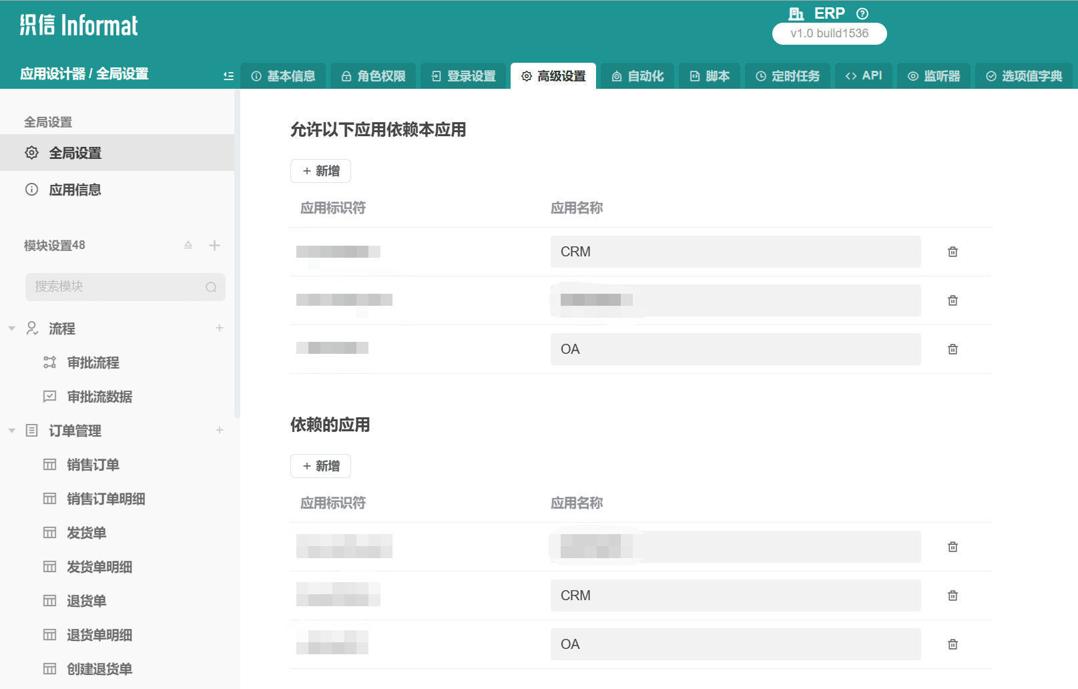
Task: Open 审批流程 in the sidebar
Action: [x=93, y=363]
